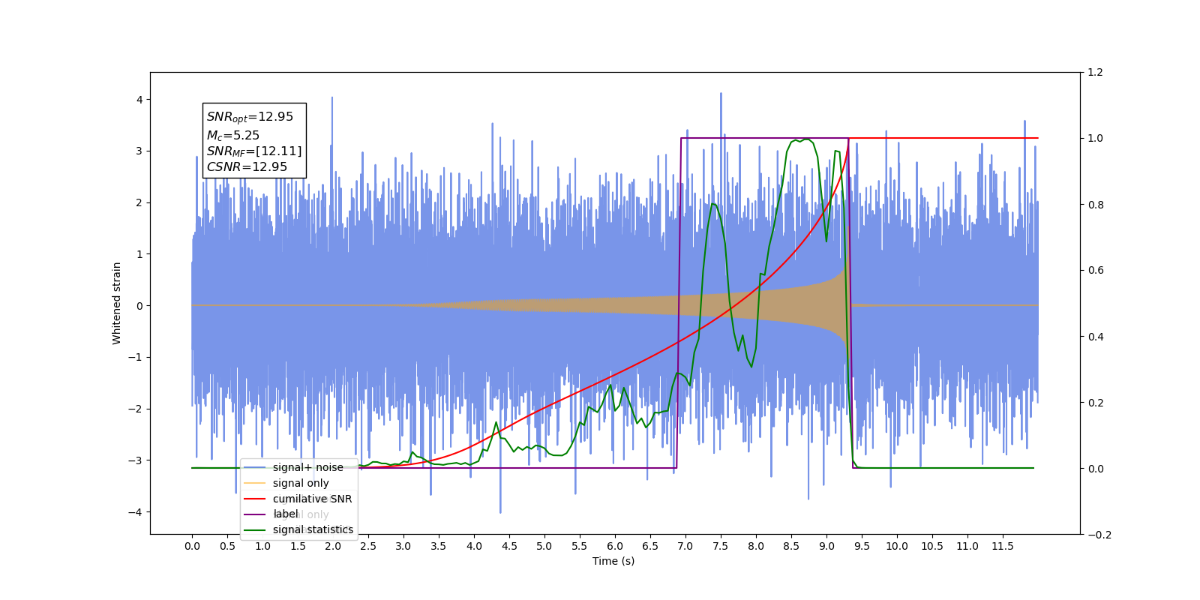The width and height of the screenshot is (1200, 600).
Task: Click the 0 tick on left axis
Action: pyautogui.click(x=139, y=306)
